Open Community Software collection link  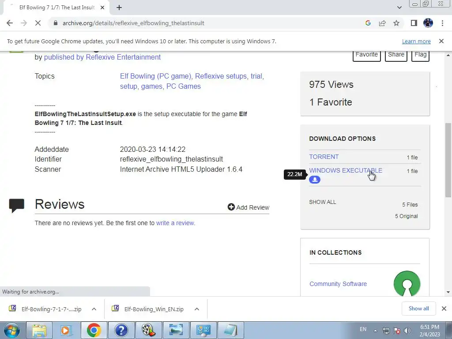coord(338,284)
